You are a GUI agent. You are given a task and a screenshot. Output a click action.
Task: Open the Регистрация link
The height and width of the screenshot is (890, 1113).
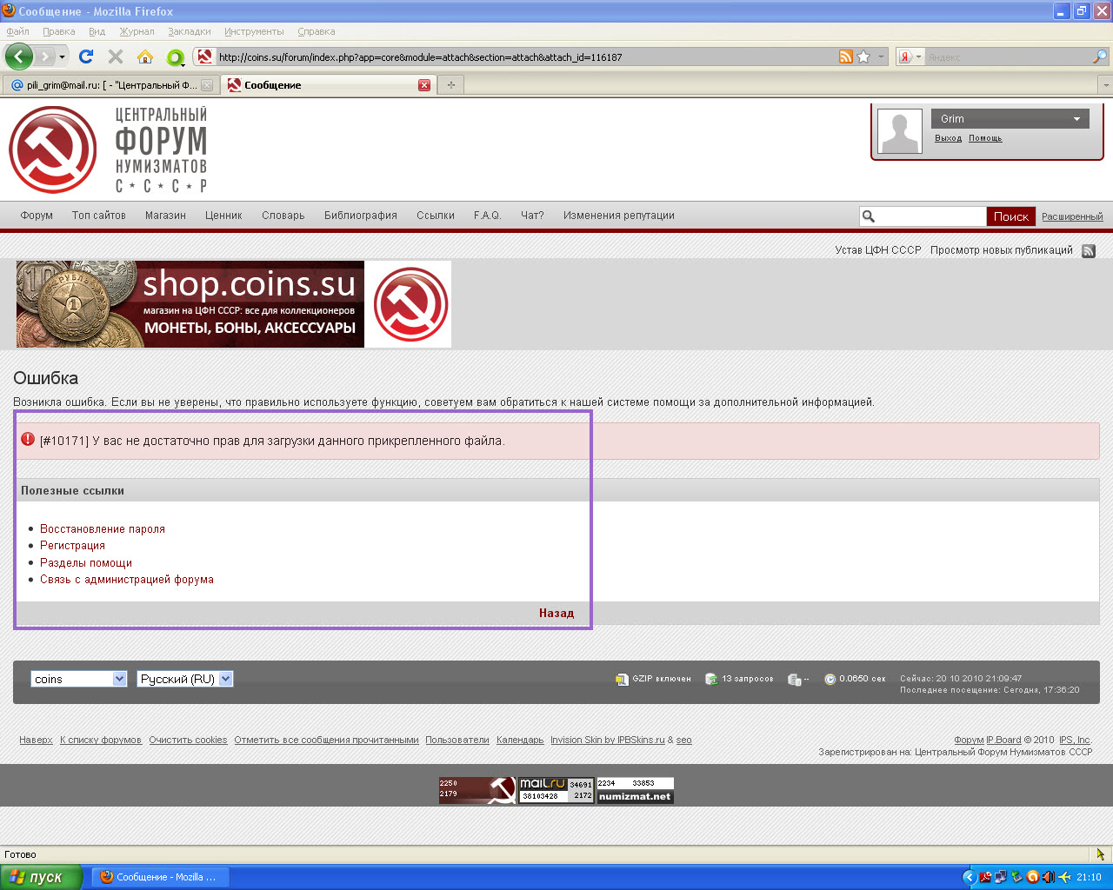(72, 545)
